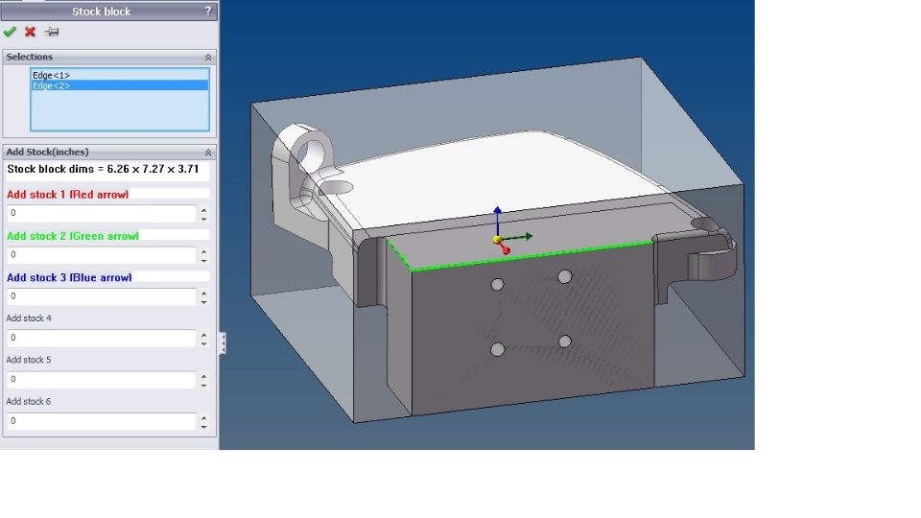The image size is (921, 518).
Task: Increase Add stock 5 value with up arrow
Action: click(x=203, y=376)
